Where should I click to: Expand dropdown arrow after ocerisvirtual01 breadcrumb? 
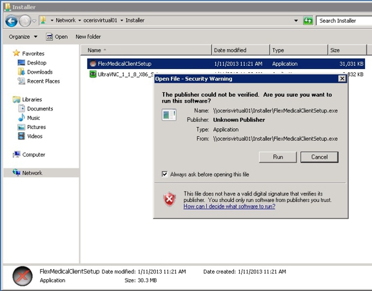[x=122, y=21]
